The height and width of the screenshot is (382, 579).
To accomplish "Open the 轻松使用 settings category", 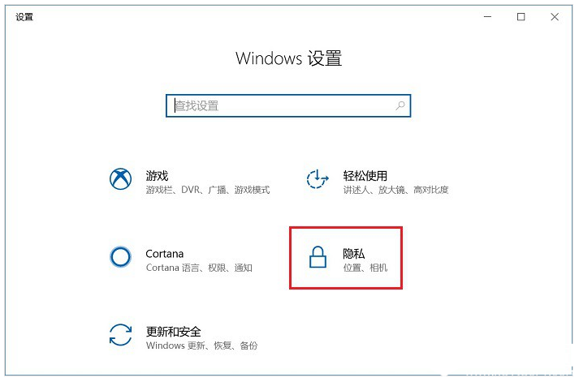I will pos(365,176).
